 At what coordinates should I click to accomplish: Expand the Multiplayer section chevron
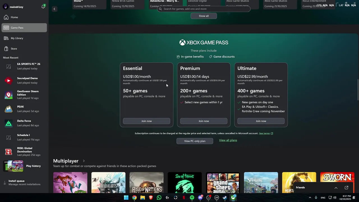pyautogui.click(x=84, y=161)
